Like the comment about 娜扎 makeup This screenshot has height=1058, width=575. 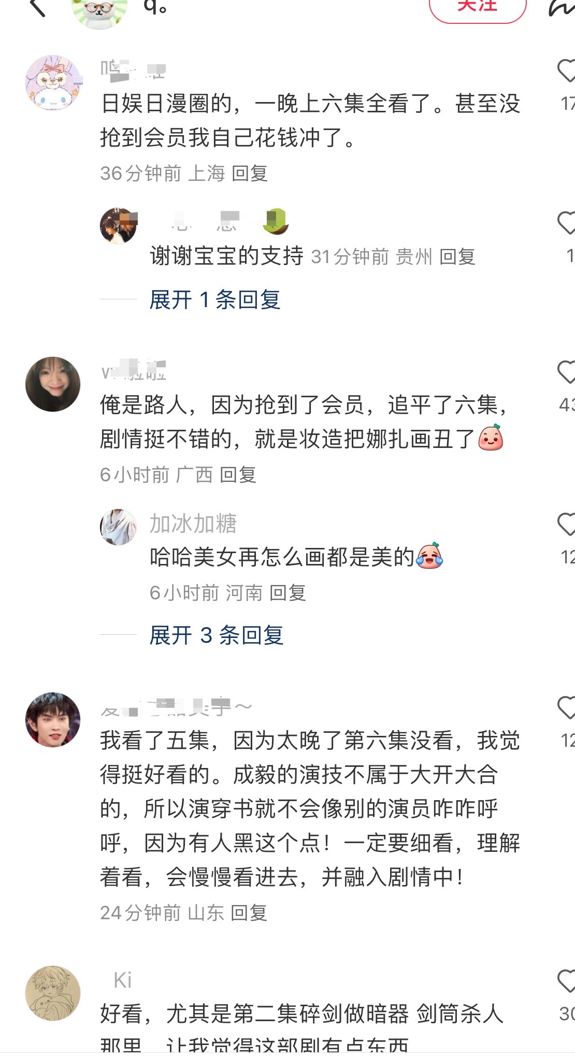point(566,372)
